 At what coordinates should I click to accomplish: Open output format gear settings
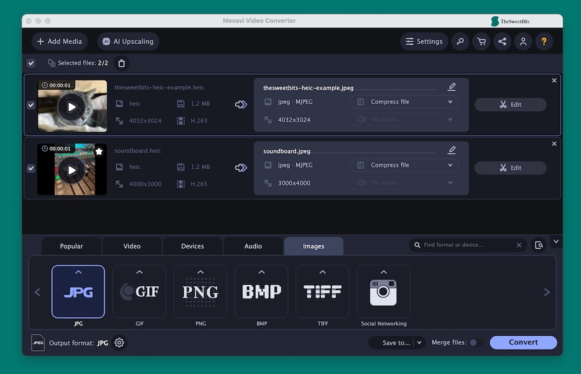coord(119,343)
